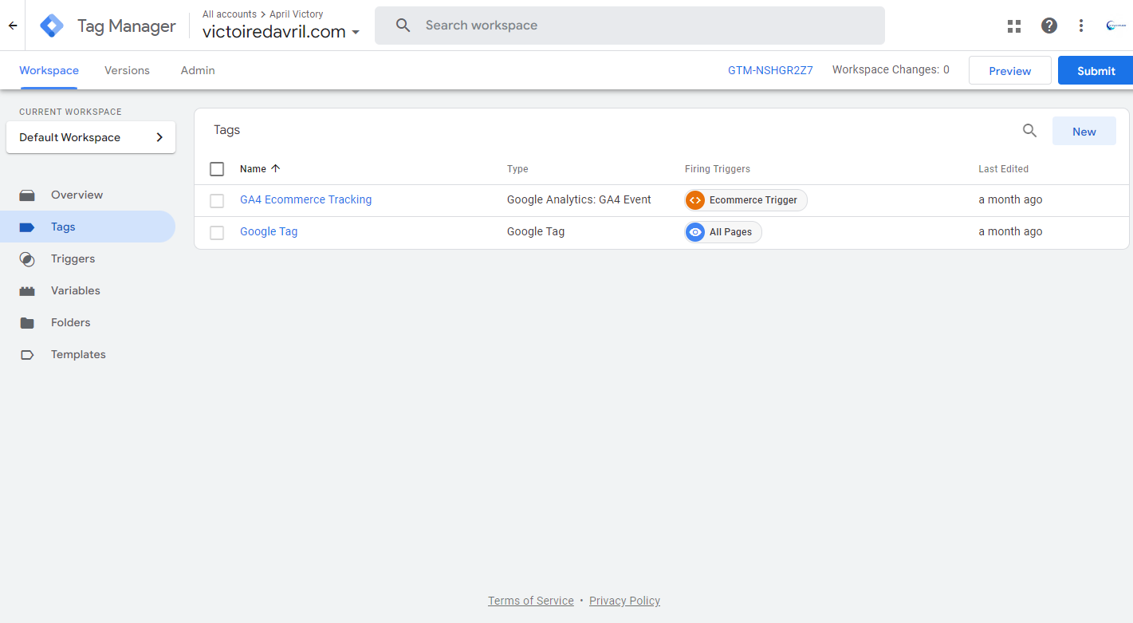1133x623 pixels.
Task: Select Tags in the sidebar
Action: pyautogui.click(x=88, y=227)
